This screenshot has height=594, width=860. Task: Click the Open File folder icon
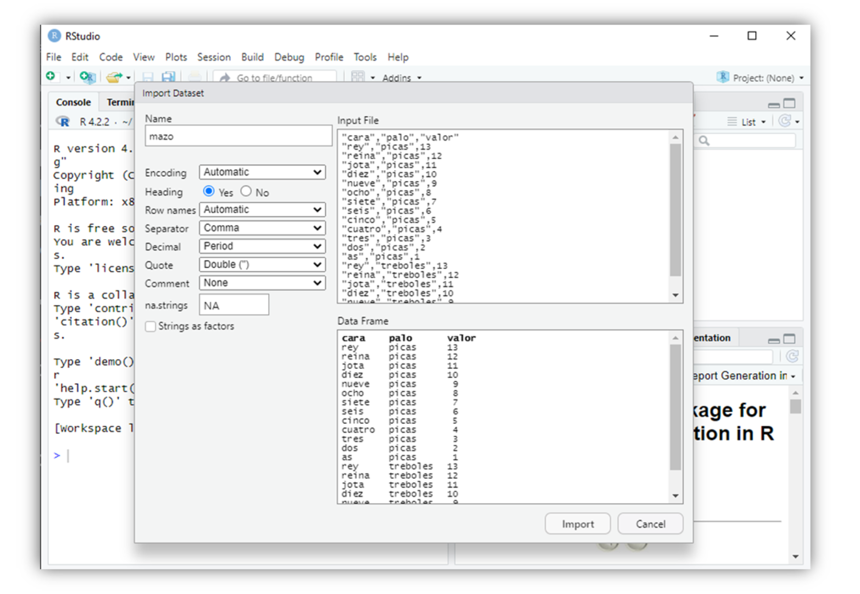[114, 77]
